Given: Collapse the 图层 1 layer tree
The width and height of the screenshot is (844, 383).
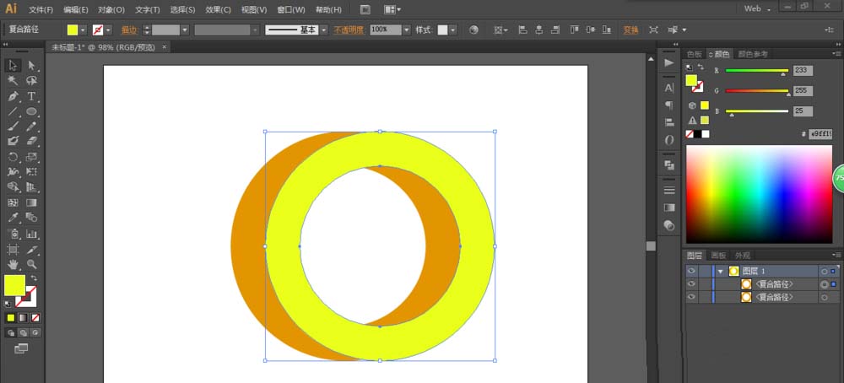Looking at the screenshot, I should pyautogui.click(x=720, y=271).
